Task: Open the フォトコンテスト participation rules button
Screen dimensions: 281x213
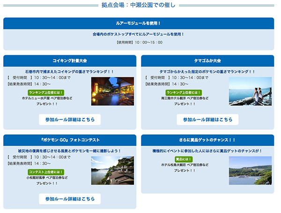Action: 70,199
